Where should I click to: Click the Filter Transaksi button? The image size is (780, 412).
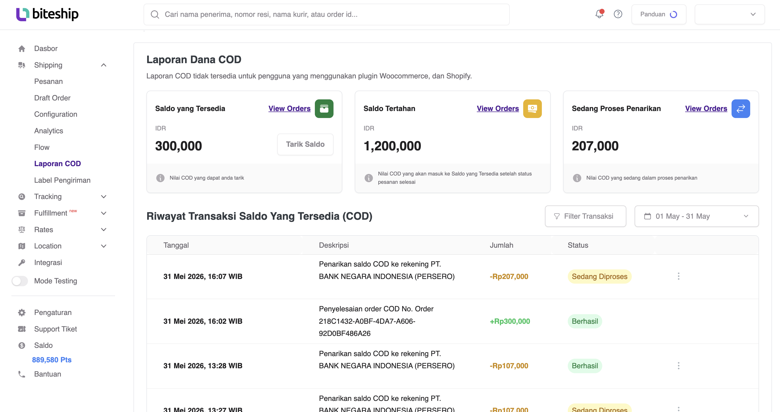click(x=585, y=216)
